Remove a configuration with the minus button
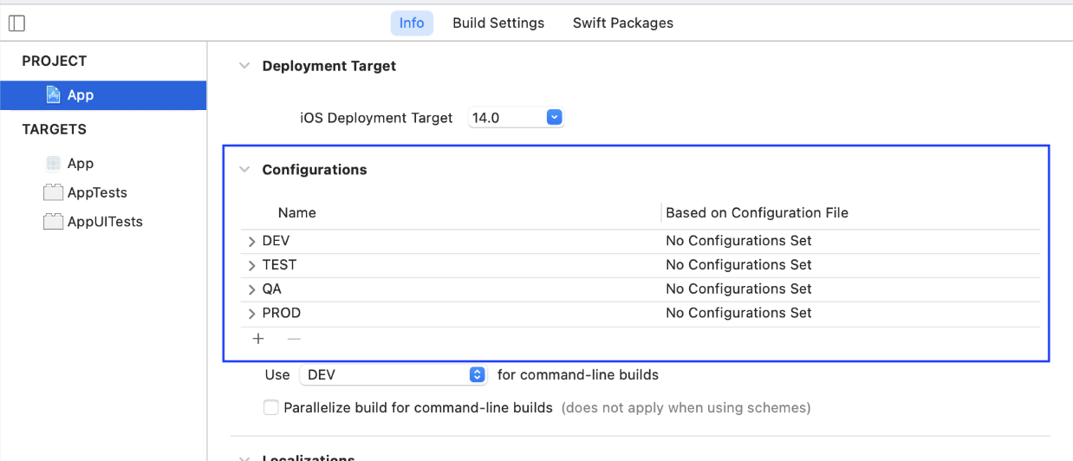 coord(294,339)
